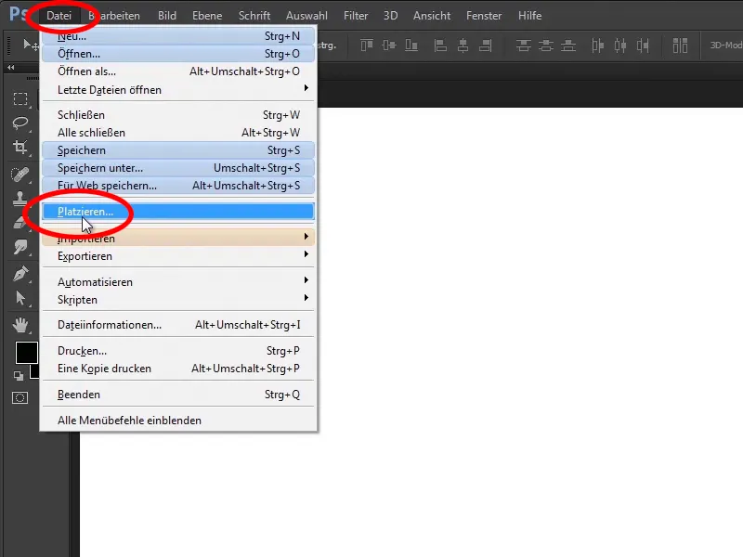Select the Path Selection arrow tool
Image resolution: width=743 pixels, height=557 pixels.
(x=20, y=298)
